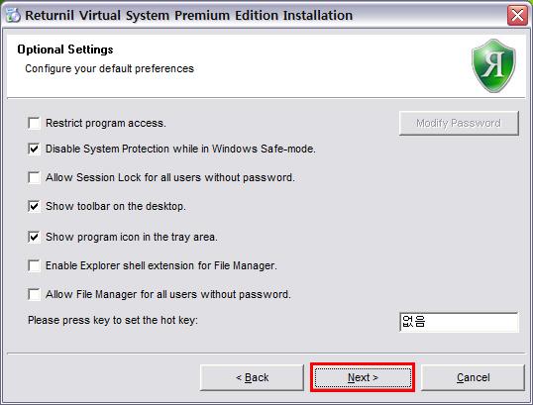This screenshot has height=405, width=533.
Task: Click the 'Please press key to set the hot key' label
Action: [x=113, y=321]
